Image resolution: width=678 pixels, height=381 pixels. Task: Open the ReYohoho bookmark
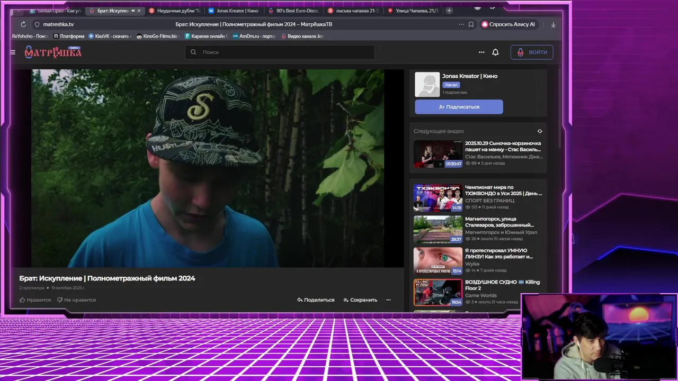30,37
